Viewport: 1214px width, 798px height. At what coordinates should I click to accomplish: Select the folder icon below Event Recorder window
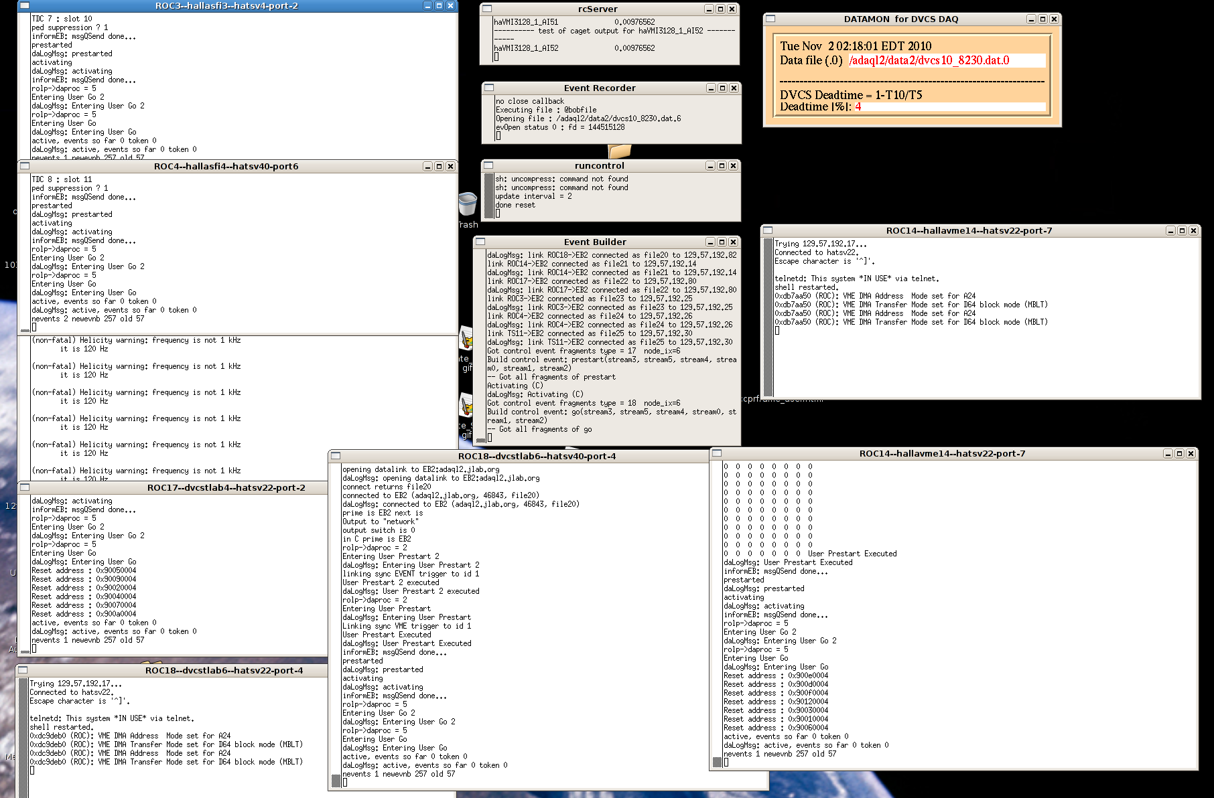tap(620, 152)
